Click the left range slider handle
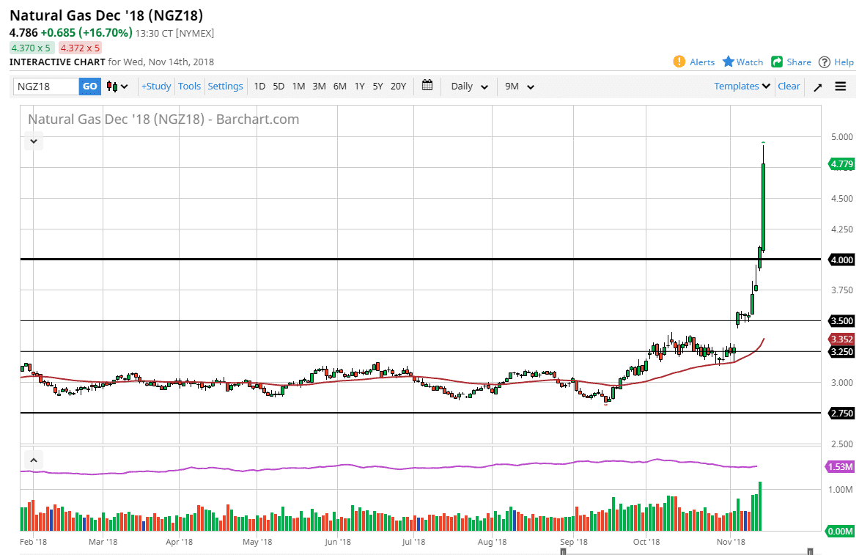The width and height of the screenshot is (859, 555). (563, 551)
